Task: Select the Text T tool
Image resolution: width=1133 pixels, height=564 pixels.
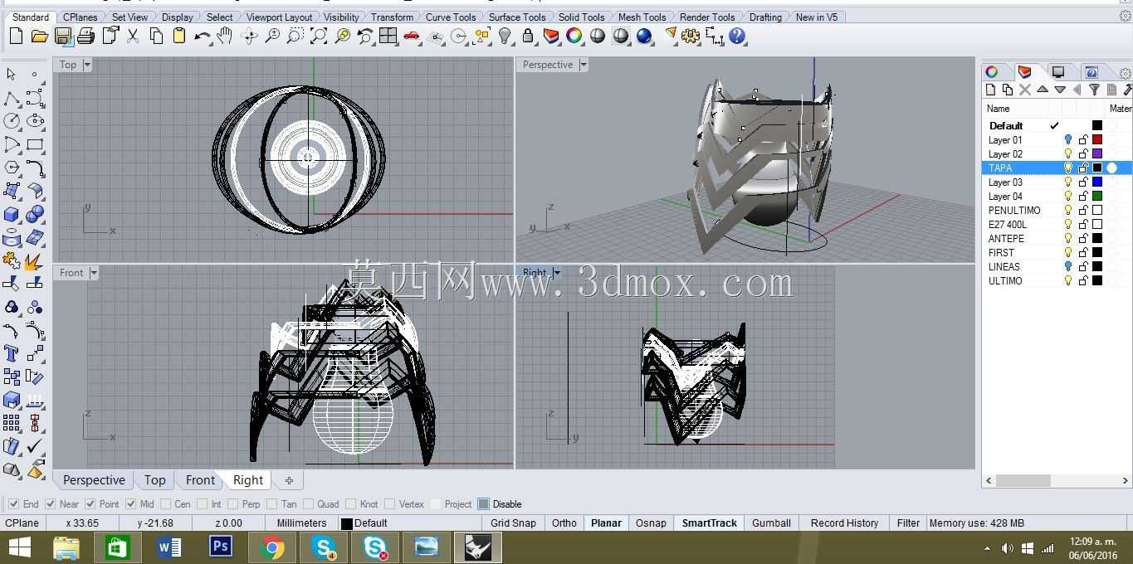Action: [x=12, y=354]
